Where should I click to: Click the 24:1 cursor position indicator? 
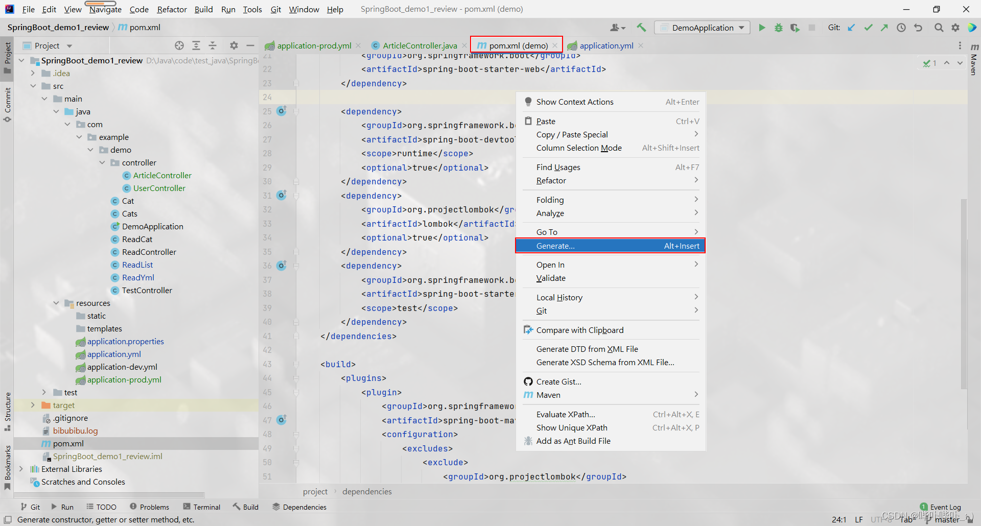tap(839, 519)
